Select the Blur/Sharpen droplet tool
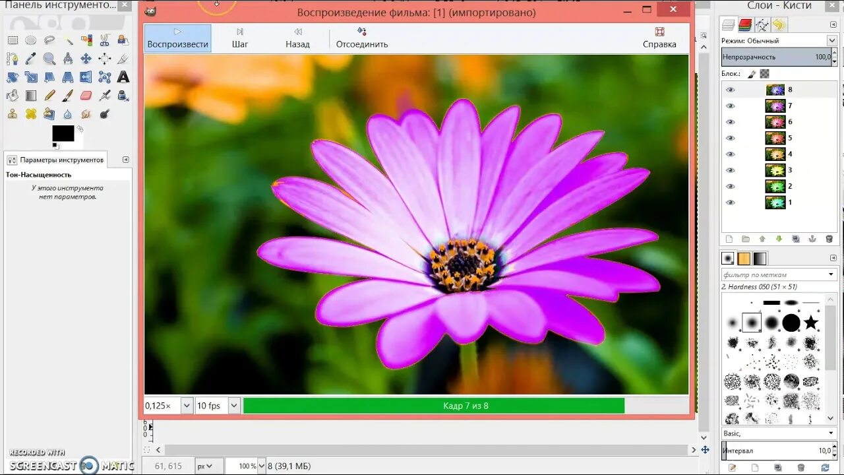This screenshot has width=844, height=475. click(x=68, y=114)
